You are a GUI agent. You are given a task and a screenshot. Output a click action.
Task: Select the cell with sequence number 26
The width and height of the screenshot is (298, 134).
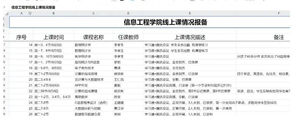pyautogui.click(x=21, y=114)
